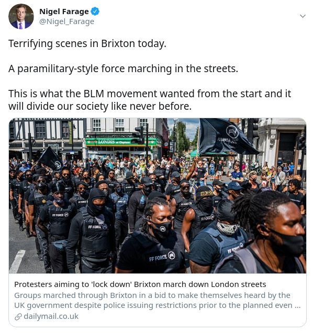
Task: Click the small black flag in photo
Action: (50, 159)
